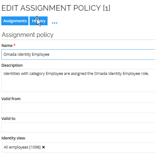
Task: Select the All employees [1098] entry
Action: point(22,147)
